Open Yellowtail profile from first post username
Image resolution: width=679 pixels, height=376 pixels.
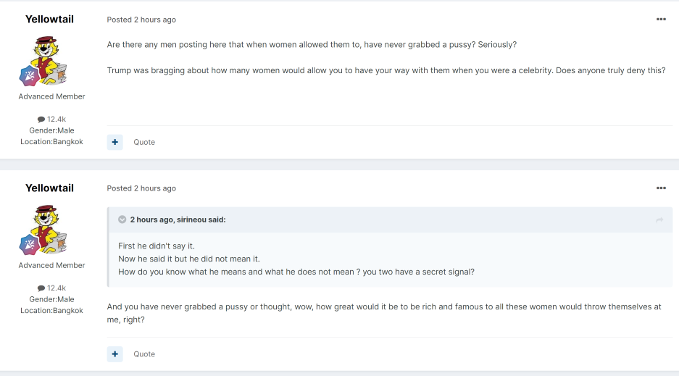coord(49,19)
